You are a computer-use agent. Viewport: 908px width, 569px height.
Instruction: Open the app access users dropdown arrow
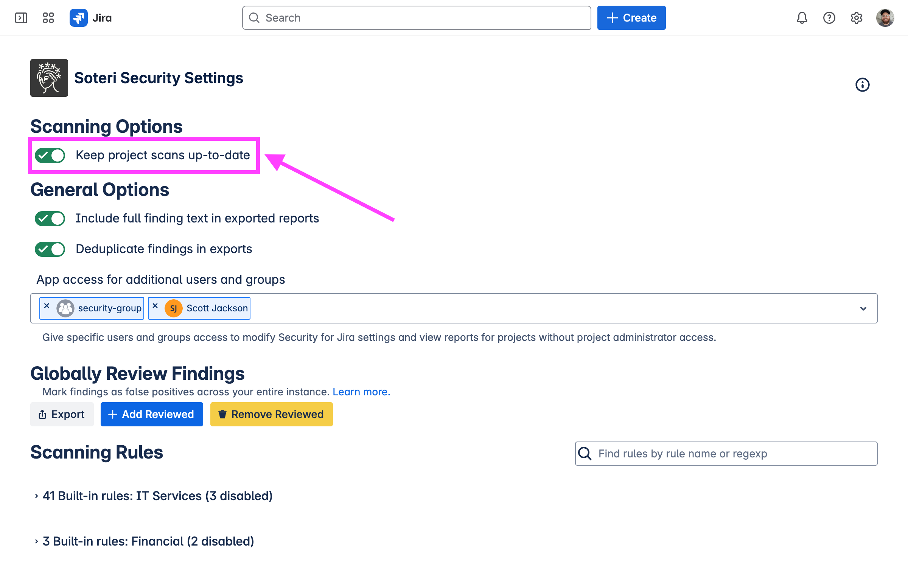point(863,309)
